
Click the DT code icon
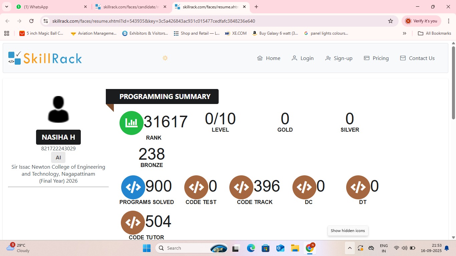pos(358,187)
